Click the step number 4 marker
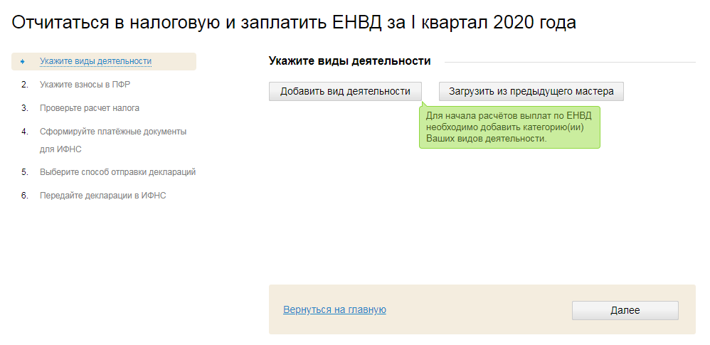 pyautogui.click(x=24, y=132)
